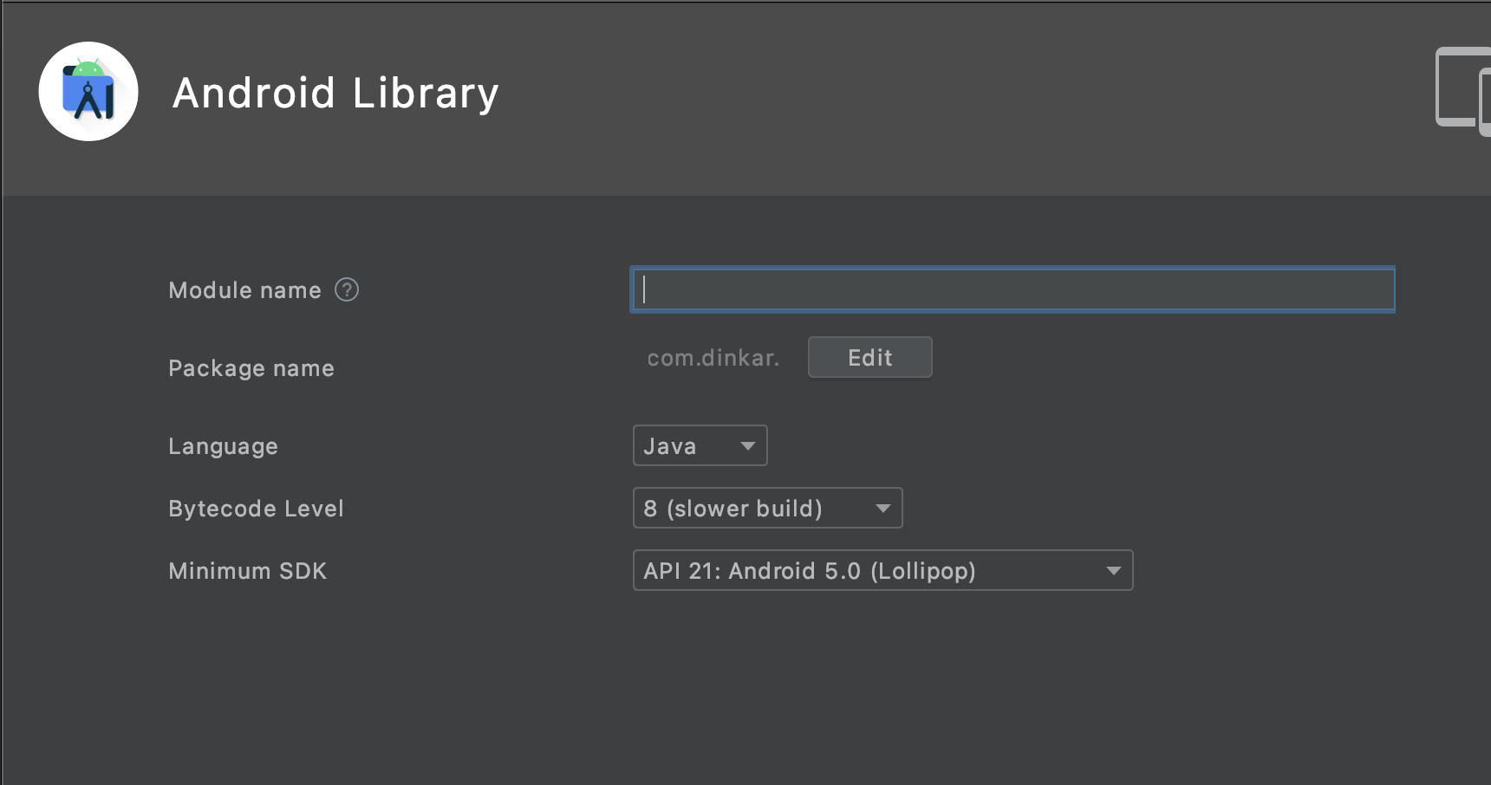This screenshot has height=785, width=1491.
Task: Click the Minimum SDK label
Action: coord(247,571)
